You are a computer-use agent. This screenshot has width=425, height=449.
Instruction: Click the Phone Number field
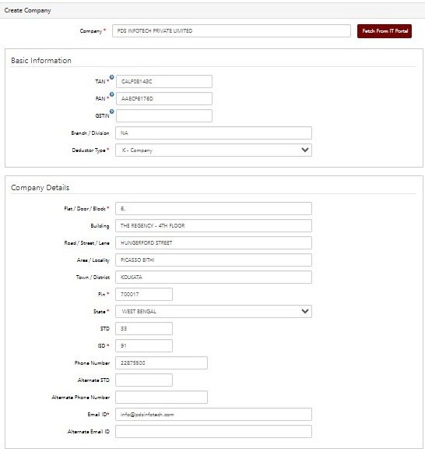(162, 362)
